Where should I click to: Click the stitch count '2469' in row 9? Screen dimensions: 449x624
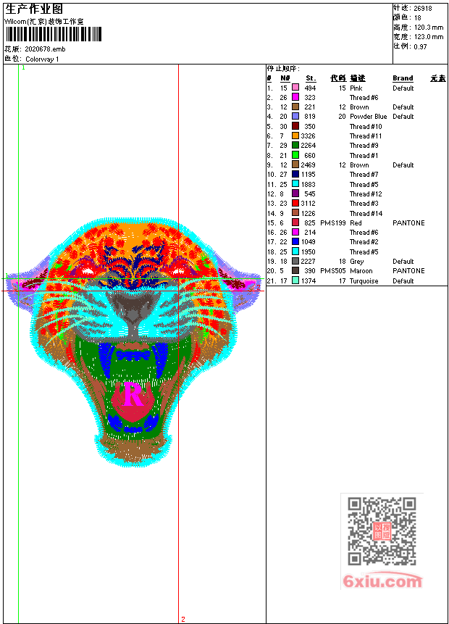click(309, 165)
